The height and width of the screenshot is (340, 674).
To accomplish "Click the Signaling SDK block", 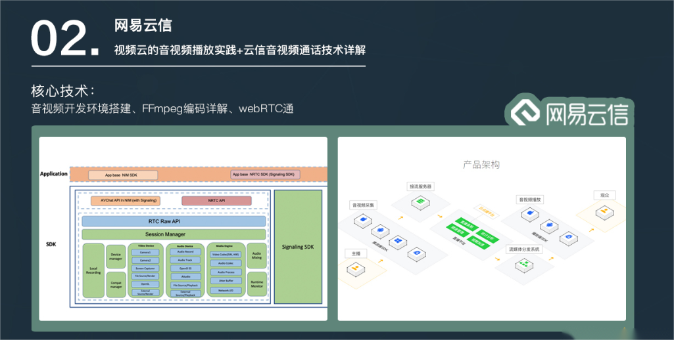I will (x=298, y=247).
